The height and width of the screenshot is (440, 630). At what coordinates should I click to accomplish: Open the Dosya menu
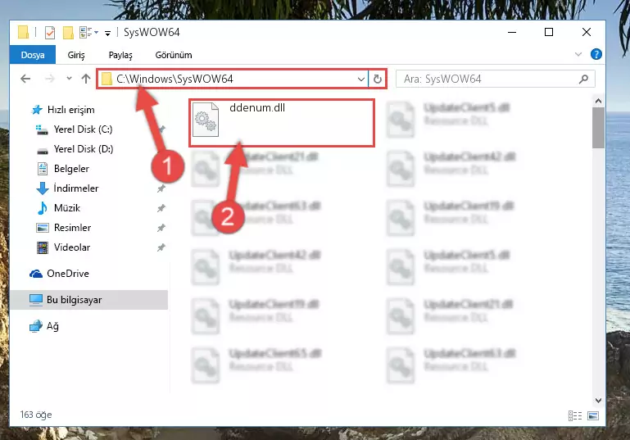pos(33,55)
